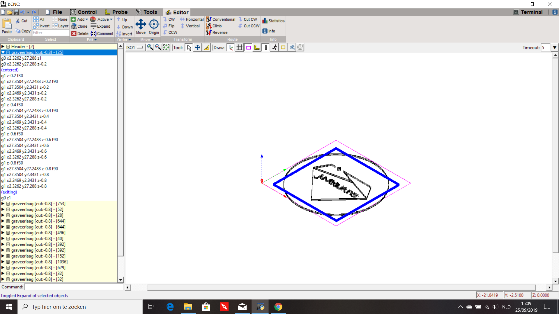This screenshot has height=314, width=559.
Task: Click the Clone block icon
Action: coord(79,26)
